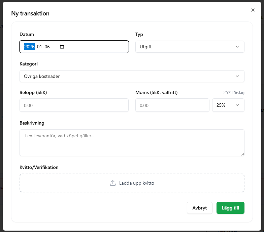Apply the 25% förslag suggestion
This screenshot has width=264, height=232.
234,93
